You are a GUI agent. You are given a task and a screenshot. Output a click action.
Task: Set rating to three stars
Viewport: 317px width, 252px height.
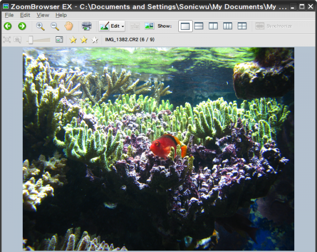click(x=95, y=40)
